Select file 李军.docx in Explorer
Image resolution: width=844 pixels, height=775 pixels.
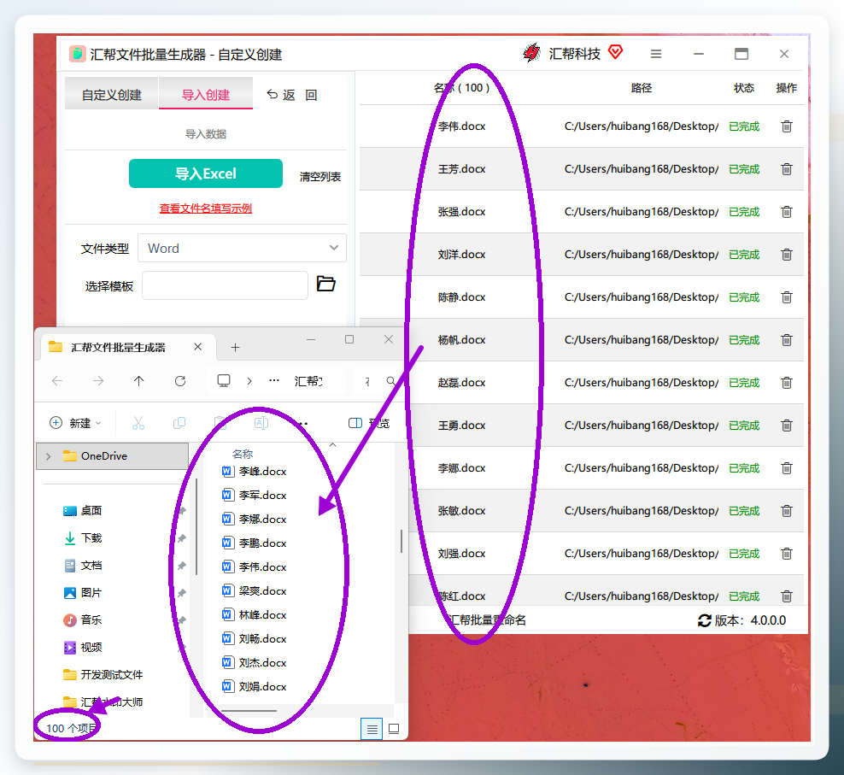(x=254, y=496)
